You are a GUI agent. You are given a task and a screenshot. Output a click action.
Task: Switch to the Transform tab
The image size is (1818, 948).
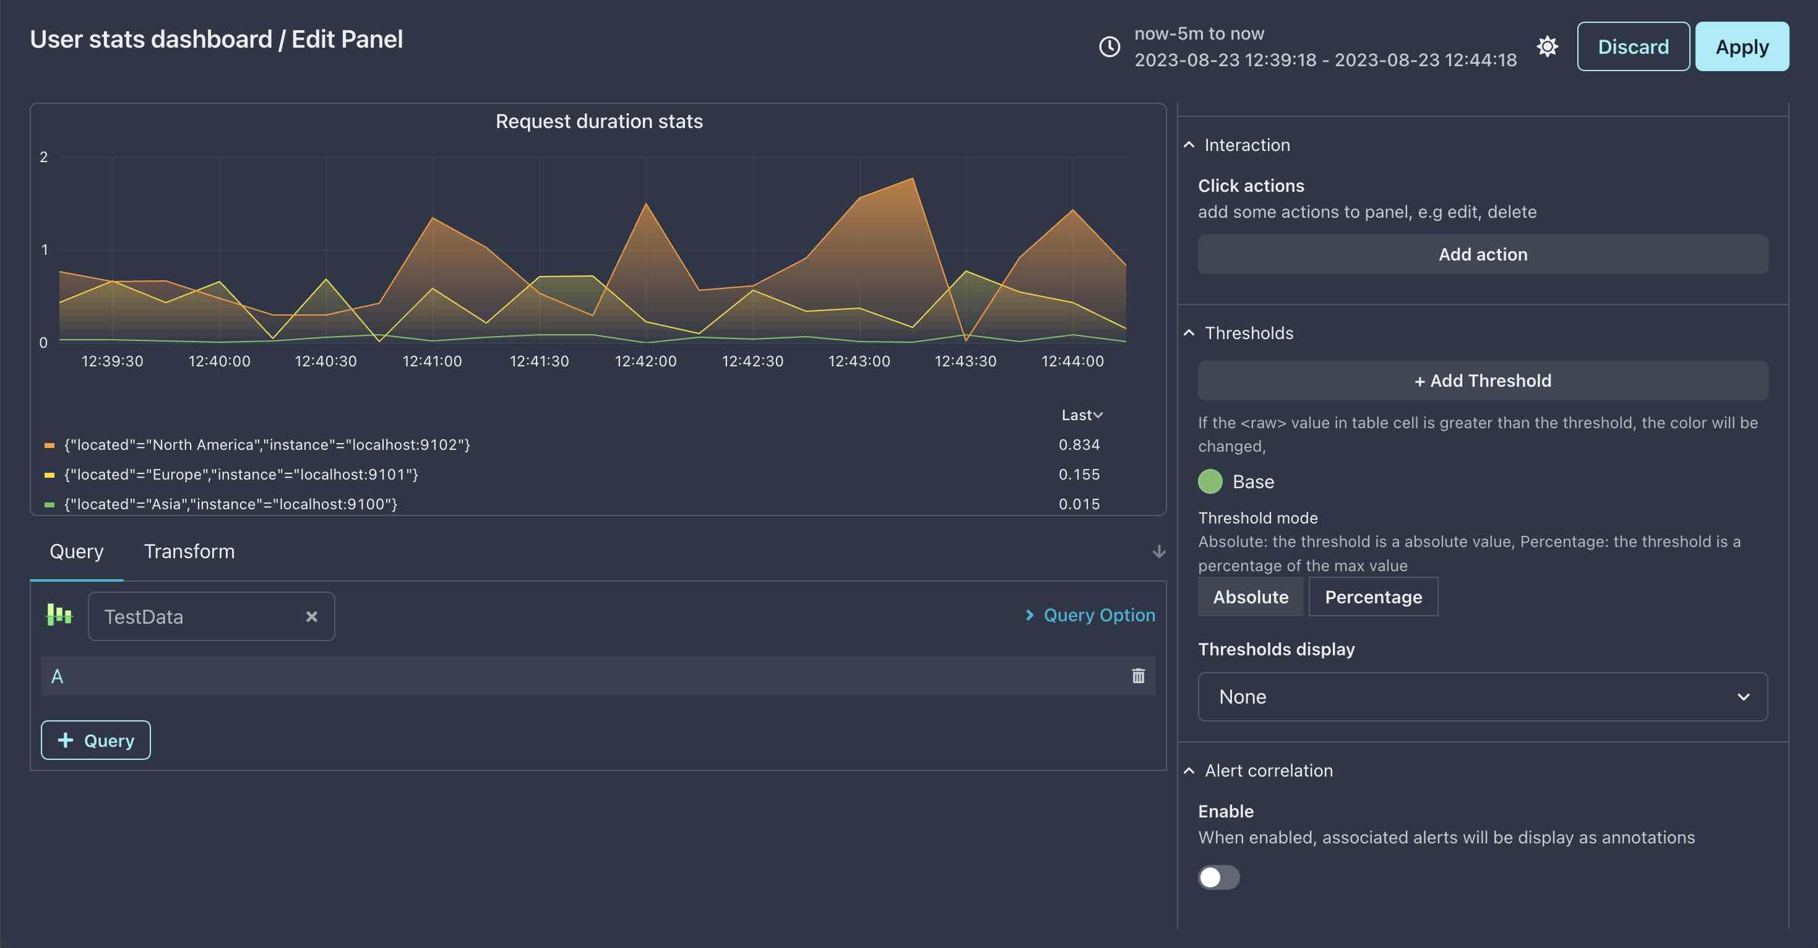coord(189,551)
